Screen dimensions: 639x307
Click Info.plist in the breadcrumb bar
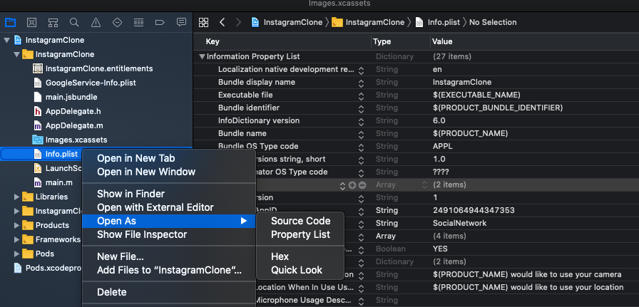[x=444, y=22]
